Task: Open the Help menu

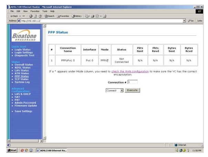Action: coord(52,11)
